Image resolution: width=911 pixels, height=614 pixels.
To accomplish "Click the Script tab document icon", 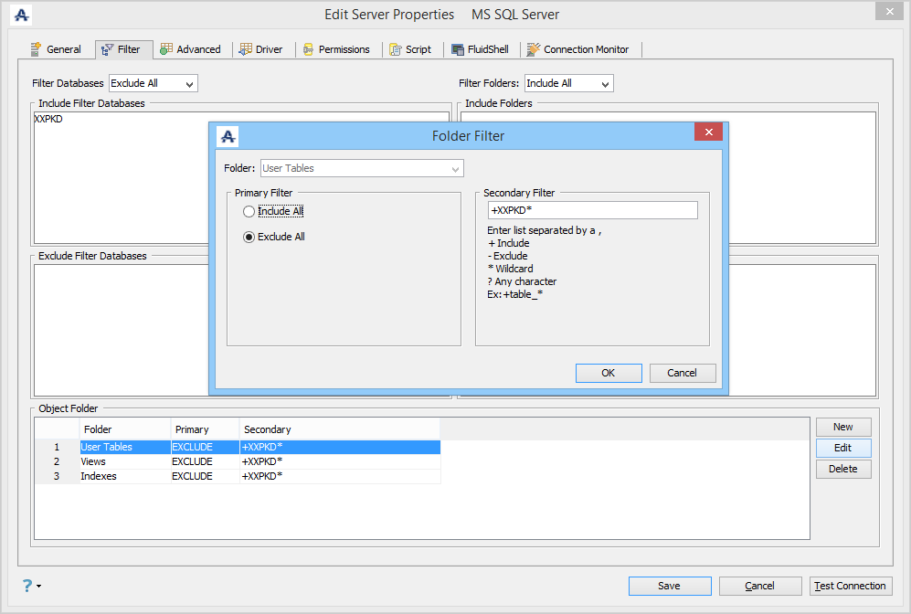I will pos(396,50).
